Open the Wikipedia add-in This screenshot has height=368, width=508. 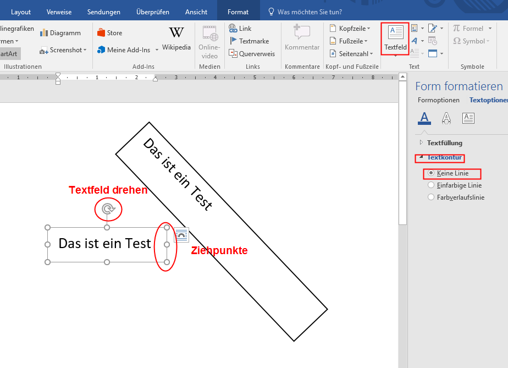pos(176,40)
